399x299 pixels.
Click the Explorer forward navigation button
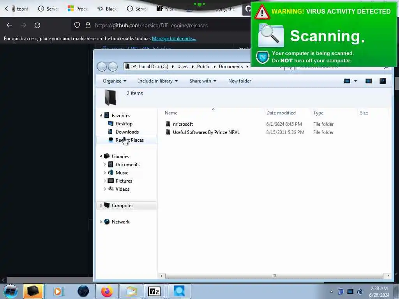[x=113, y=67]
